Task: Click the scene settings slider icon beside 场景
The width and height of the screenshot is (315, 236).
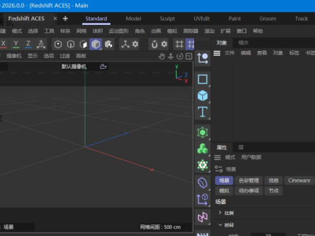Action: (x=218, y=169)
